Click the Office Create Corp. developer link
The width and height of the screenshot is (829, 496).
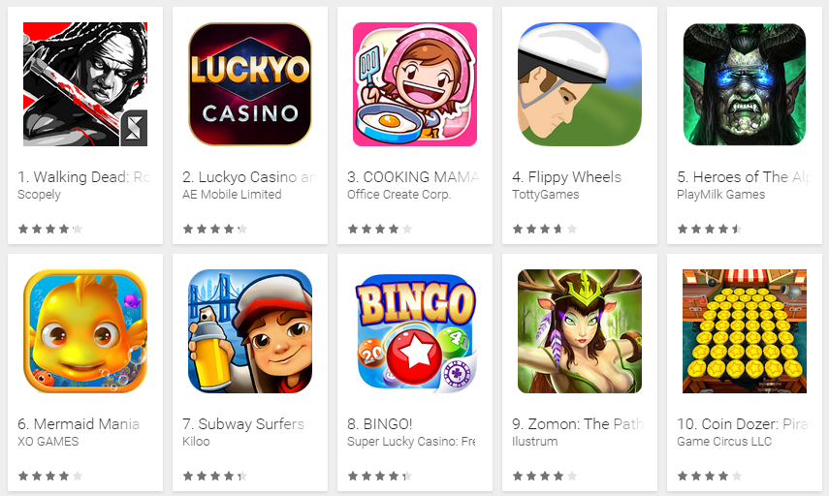(399, 195)
